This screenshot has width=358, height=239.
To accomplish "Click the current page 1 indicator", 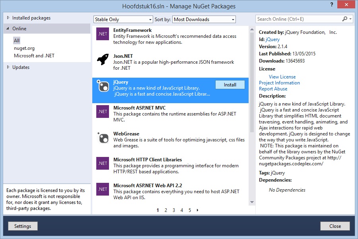I will pyautogui.click(x=158, y=210).
